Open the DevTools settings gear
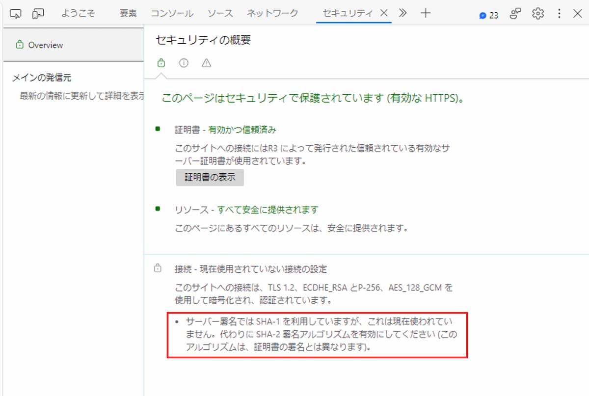This screenshot has height=396, width=589. [537, 13]
